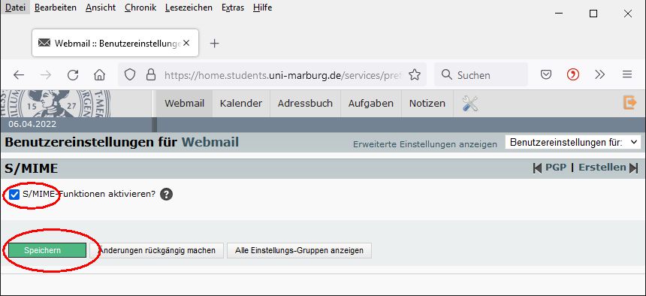Click the green Speichern button
646x296 pixels.
point(47,250)
